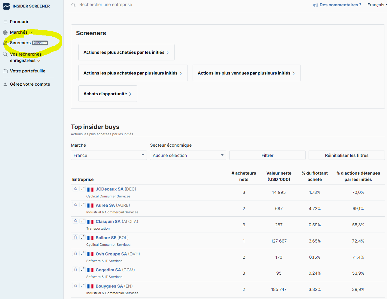387x299 pixels.
Task: Open Gérez votre compte in the sidebar
Action: point(30,84)
